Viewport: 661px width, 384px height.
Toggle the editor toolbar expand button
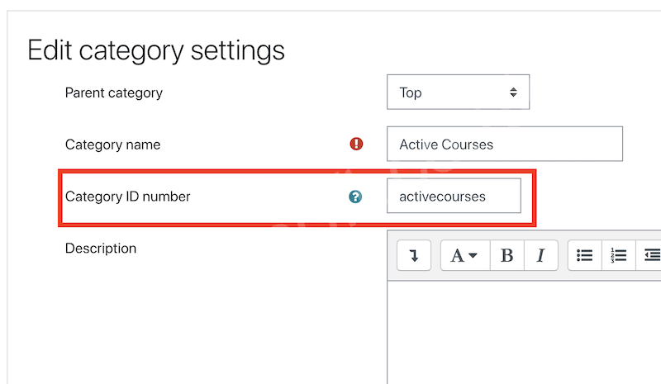pyautogui.click(x=414, y=255)
